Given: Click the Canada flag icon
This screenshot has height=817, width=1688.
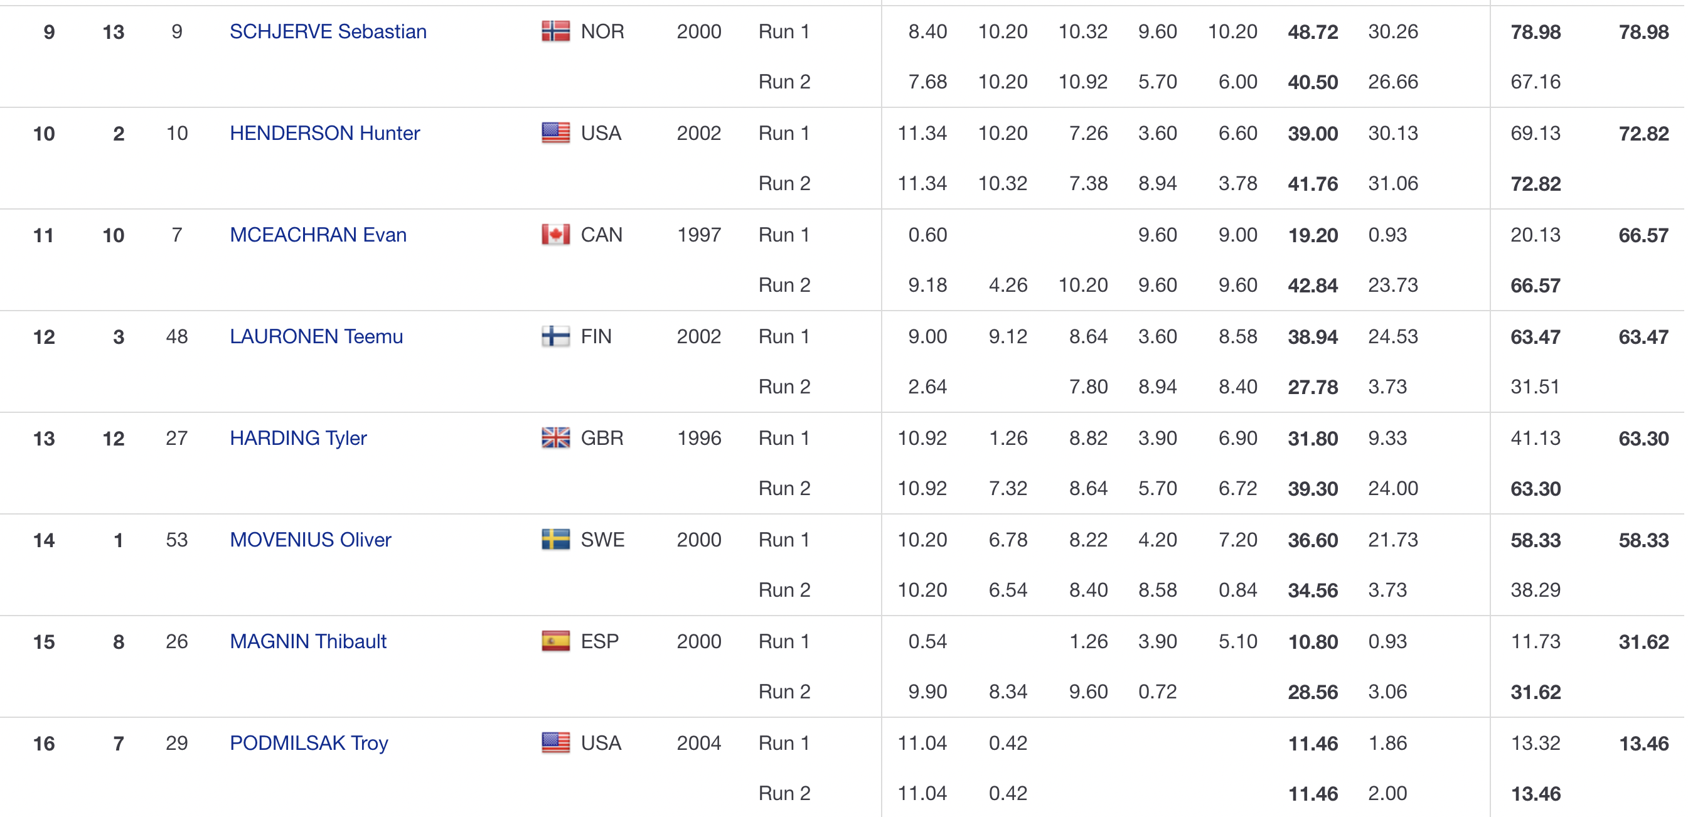Looking at the screenshot, I should [x=555, y=235].
